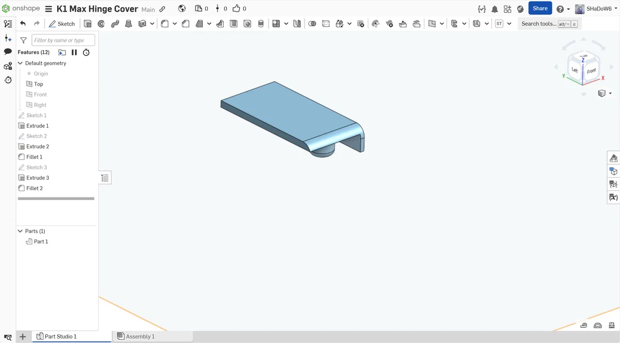Toggle rollback pause button in Features
This screenshot has height=343, width=620.
tap(74, 52)
